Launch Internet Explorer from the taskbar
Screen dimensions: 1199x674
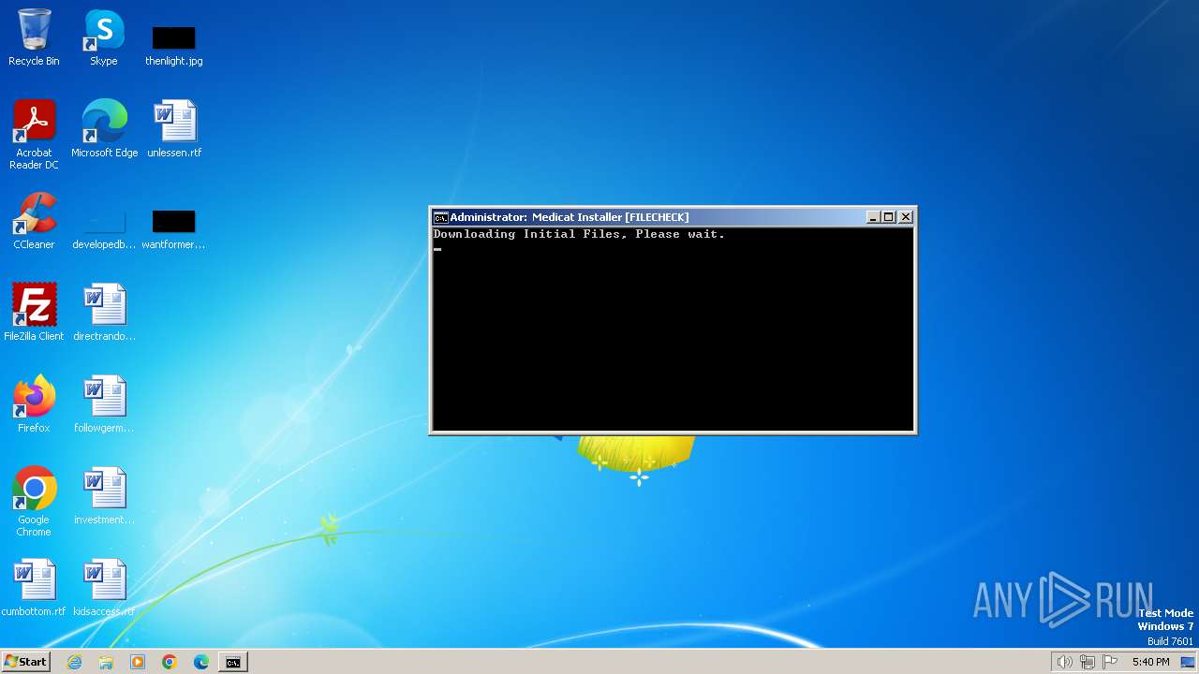point(74,662)
